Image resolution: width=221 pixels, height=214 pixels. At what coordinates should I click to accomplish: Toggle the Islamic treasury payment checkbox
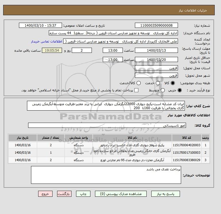pyautogui.click(x=136, y=90)
